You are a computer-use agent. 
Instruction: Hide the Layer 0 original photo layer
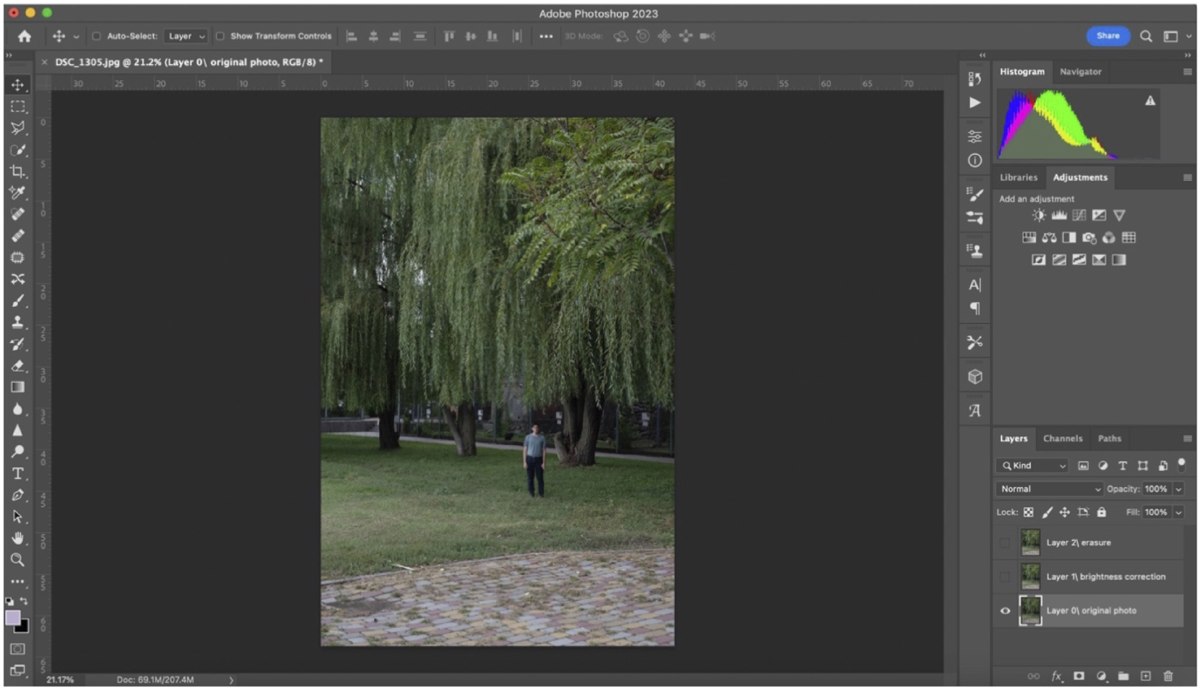(x=1005, y=610)
